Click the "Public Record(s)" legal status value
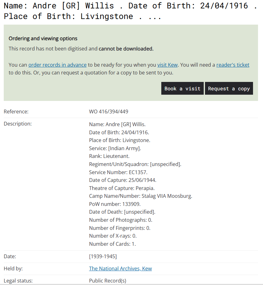Viewport: 263px width, 285px height. pos(108,281)
